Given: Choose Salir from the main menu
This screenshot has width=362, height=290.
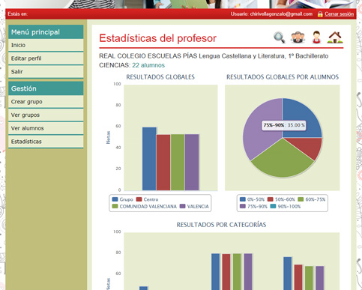Looking at the screenshot, I should tap(46, 72).
